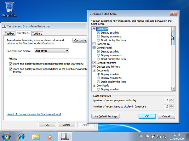
Task: Launch Internet Explorer from the taskbar
Action: point(22,137)
